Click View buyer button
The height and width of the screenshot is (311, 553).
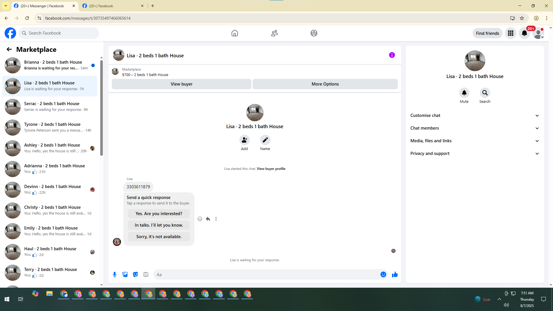pyautogui.click(x=181, y=84)
